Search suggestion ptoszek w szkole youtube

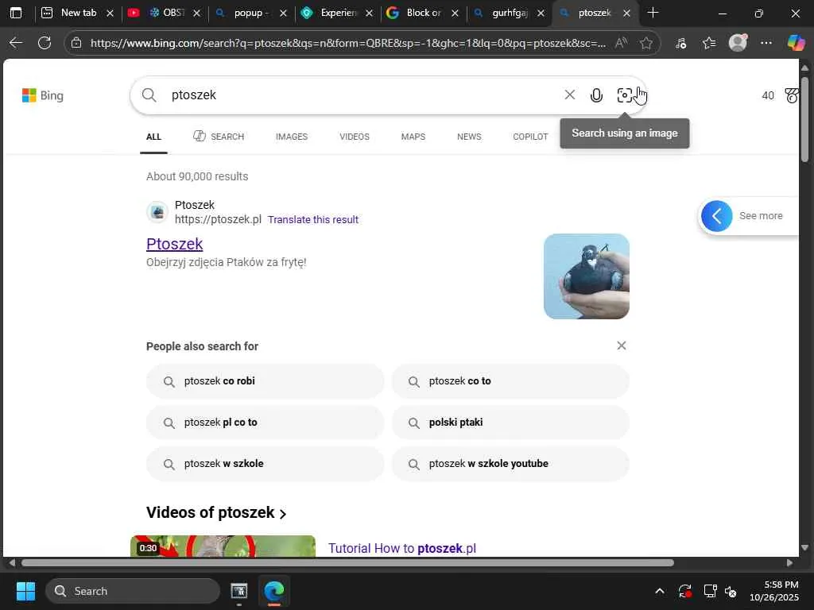(510, 464)
